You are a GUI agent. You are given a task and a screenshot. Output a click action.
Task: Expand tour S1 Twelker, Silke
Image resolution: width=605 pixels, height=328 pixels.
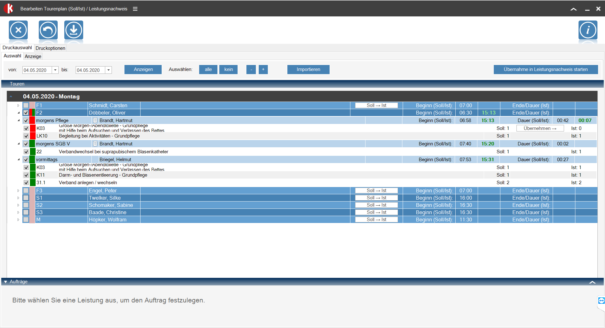pos(18,198)
